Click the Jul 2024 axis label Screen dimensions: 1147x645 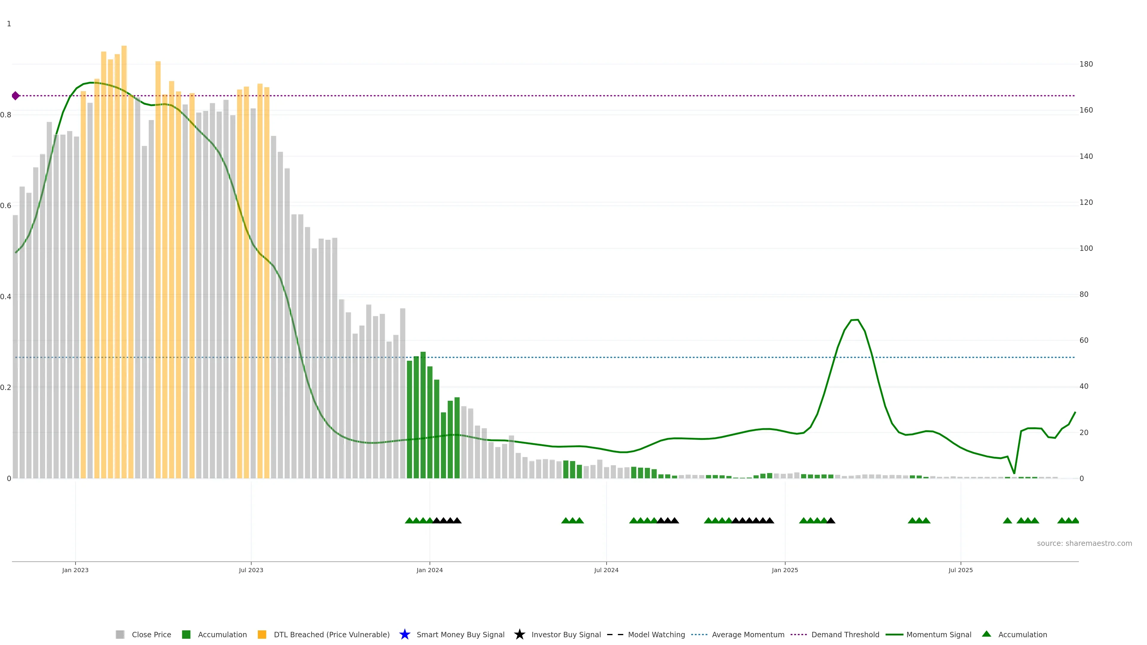(606, 570)
